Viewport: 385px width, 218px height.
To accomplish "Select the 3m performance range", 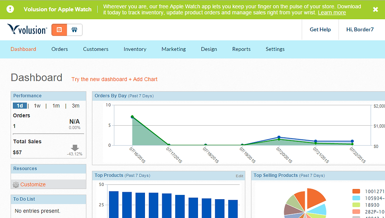I will click(x=75, y=106).
